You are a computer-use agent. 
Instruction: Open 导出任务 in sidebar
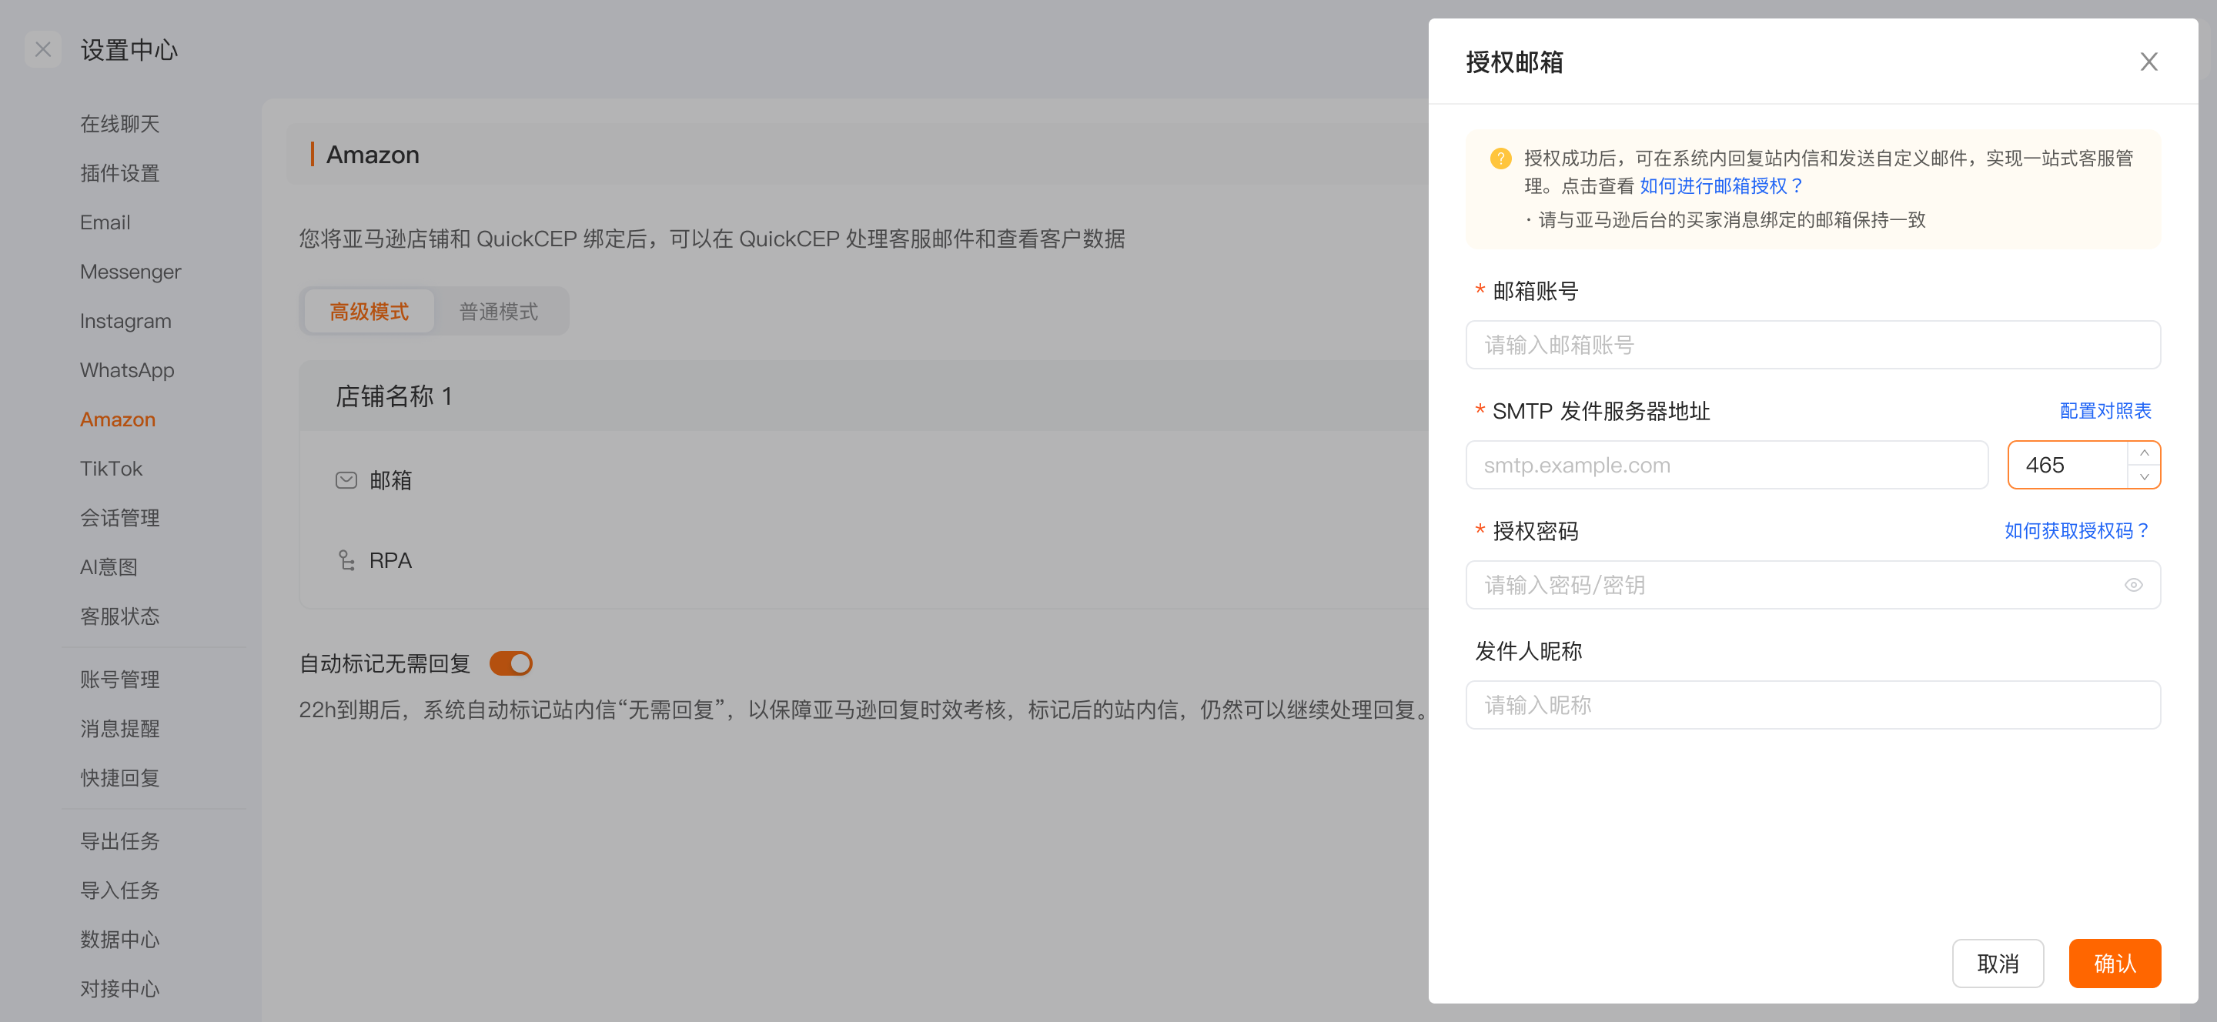tap(119, 841)
